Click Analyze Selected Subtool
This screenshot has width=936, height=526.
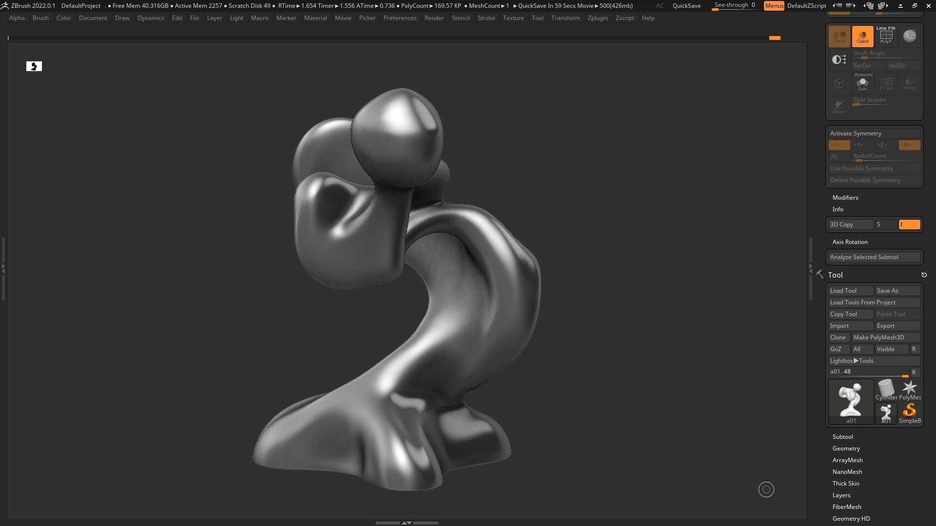pyautogui.click(x=874, y=257)
